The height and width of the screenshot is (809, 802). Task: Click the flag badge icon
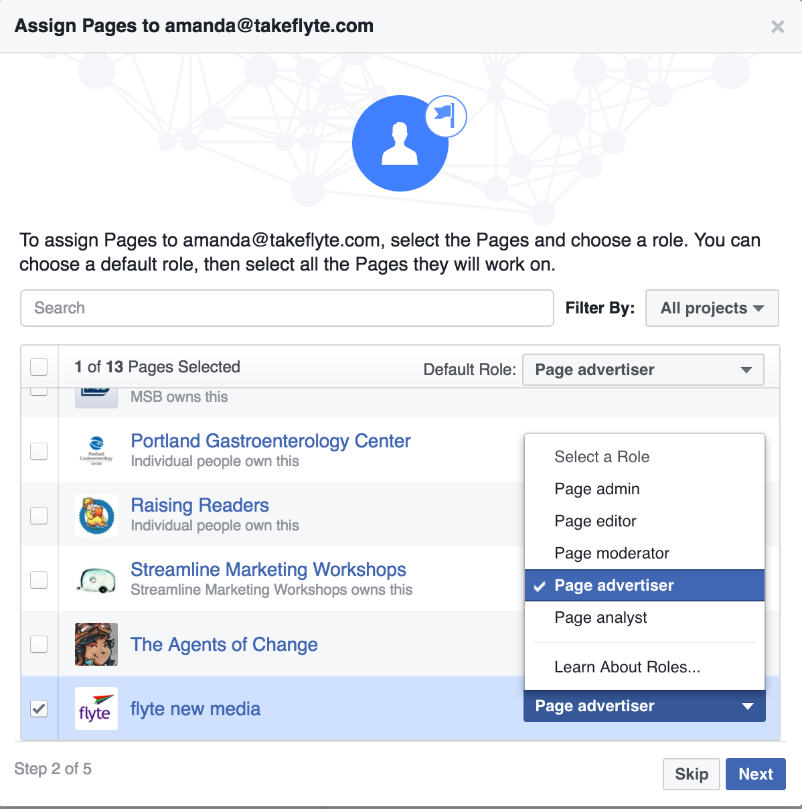point(446,116)
